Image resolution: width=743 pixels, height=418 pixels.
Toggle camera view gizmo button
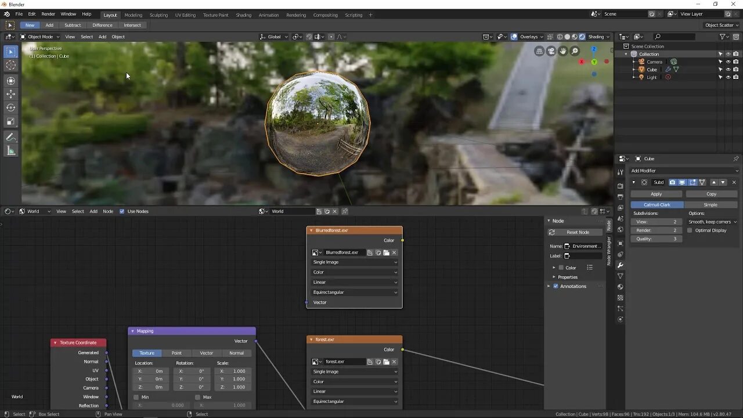pos(551,51)
